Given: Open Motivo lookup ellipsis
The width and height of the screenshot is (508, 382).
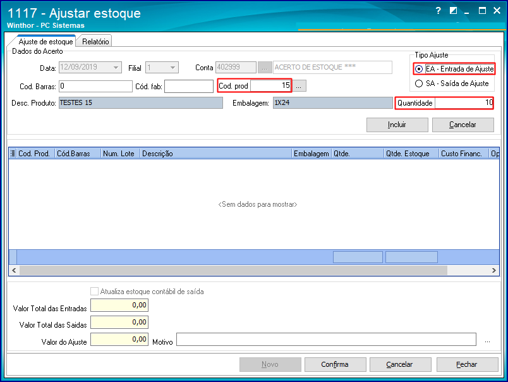Looking at the screenshot, I should click(487, 341).
